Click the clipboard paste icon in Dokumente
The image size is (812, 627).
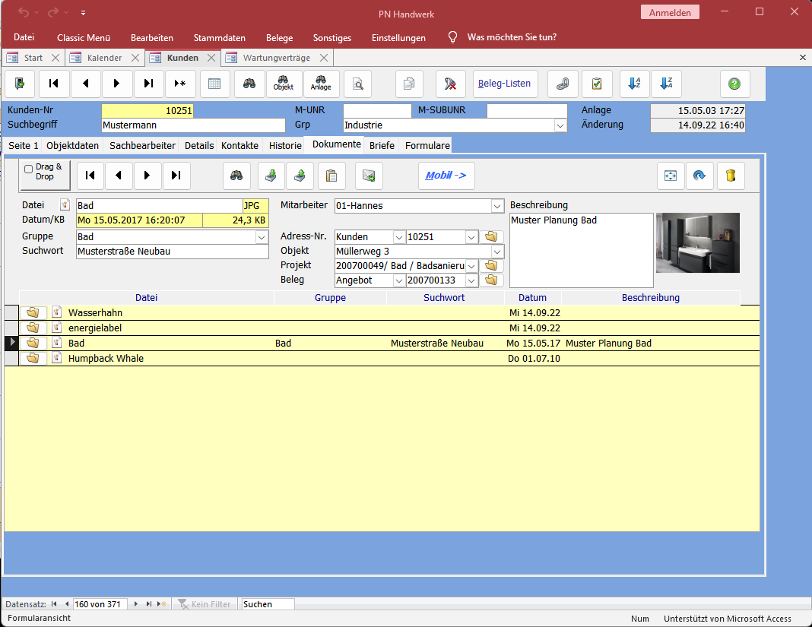(x=331, y=176)
